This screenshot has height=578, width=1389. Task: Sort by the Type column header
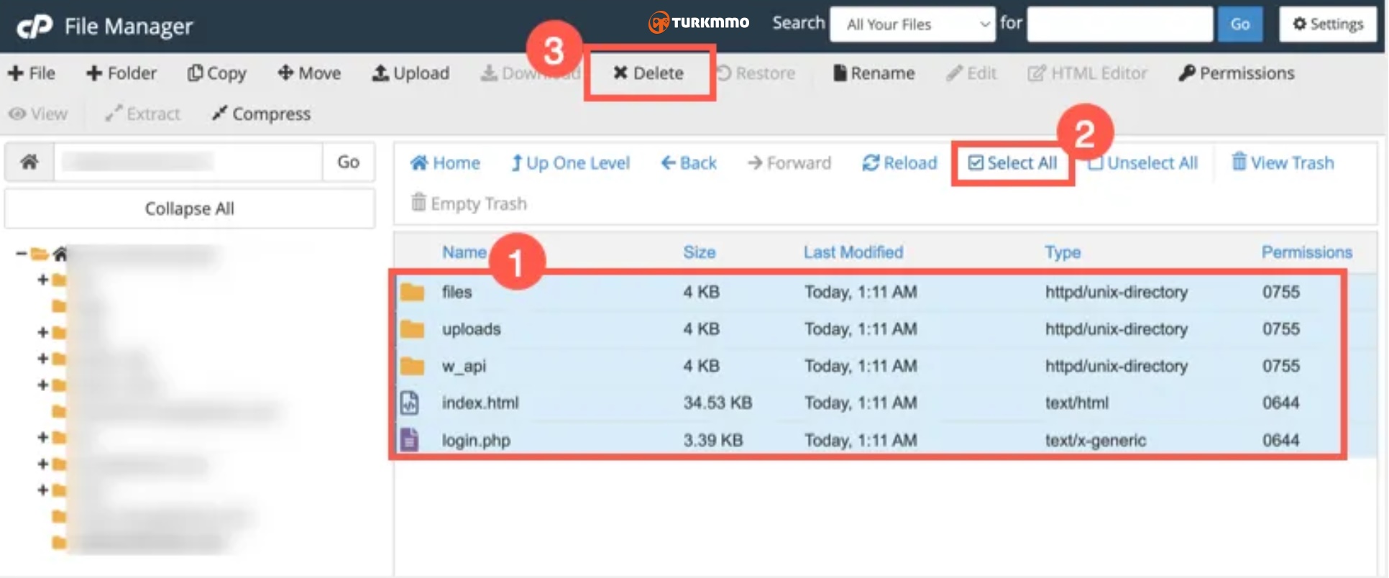click(1063, 252)
